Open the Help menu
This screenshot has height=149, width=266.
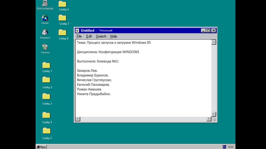click(114, 36)
